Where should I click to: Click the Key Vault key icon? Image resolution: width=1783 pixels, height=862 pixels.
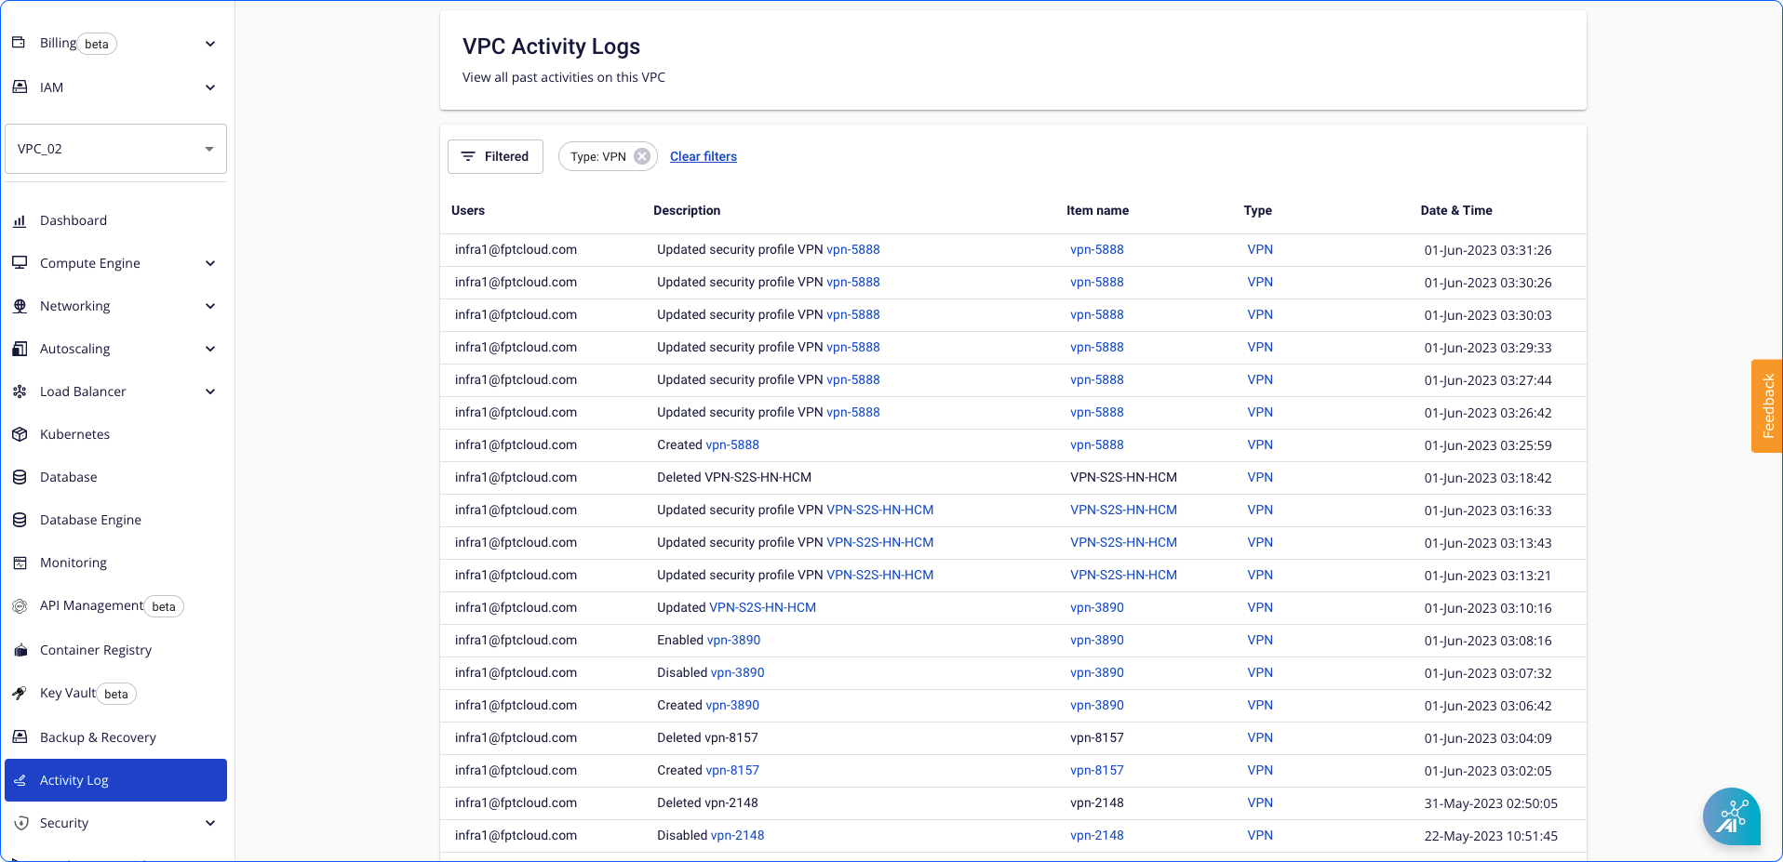[x=20, y=693]
